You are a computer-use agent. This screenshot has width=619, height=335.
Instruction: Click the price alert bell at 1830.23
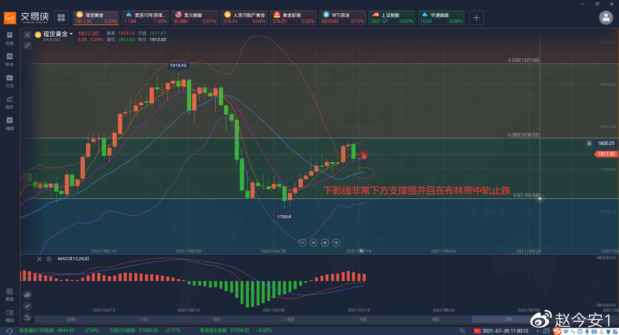click(589, 143)
